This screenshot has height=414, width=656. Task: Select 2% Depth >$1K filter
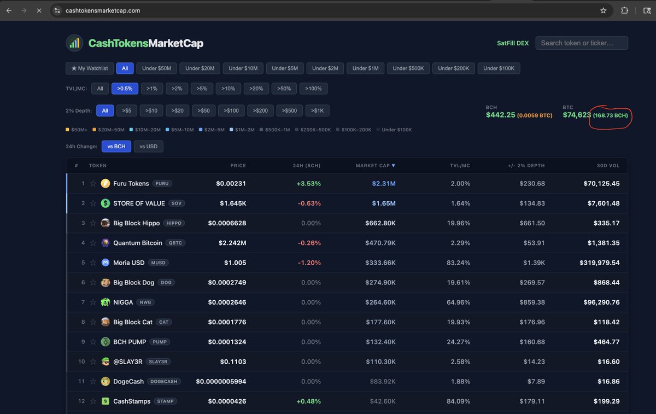point(318,110)
